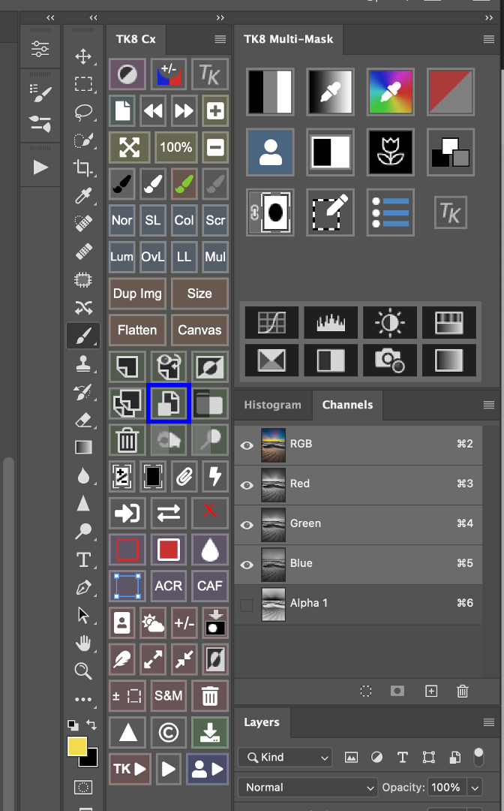The height and width of the screenshot is (811, 504).
Task: Click the TK8 Cx lightning bolt icon
Action: 215,476
